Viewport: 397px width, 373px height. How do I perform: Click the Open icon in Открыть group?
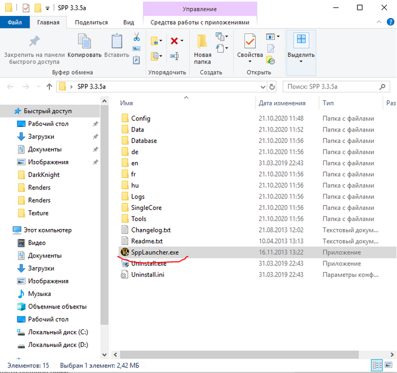[271, 37]
